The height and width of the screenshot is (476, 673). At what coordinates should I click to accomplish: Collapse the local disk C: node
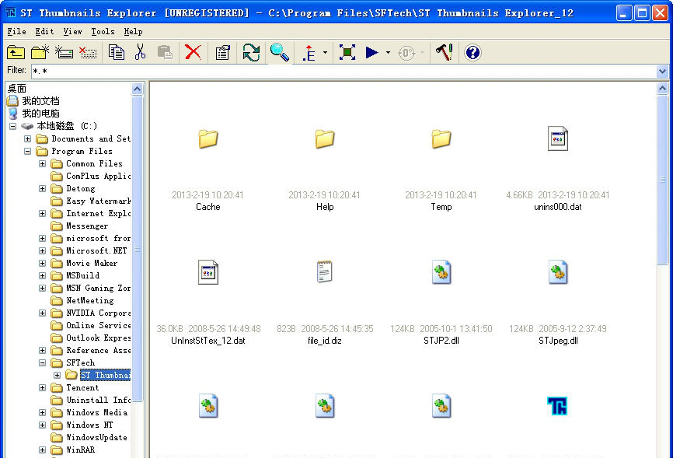[13, 126]
